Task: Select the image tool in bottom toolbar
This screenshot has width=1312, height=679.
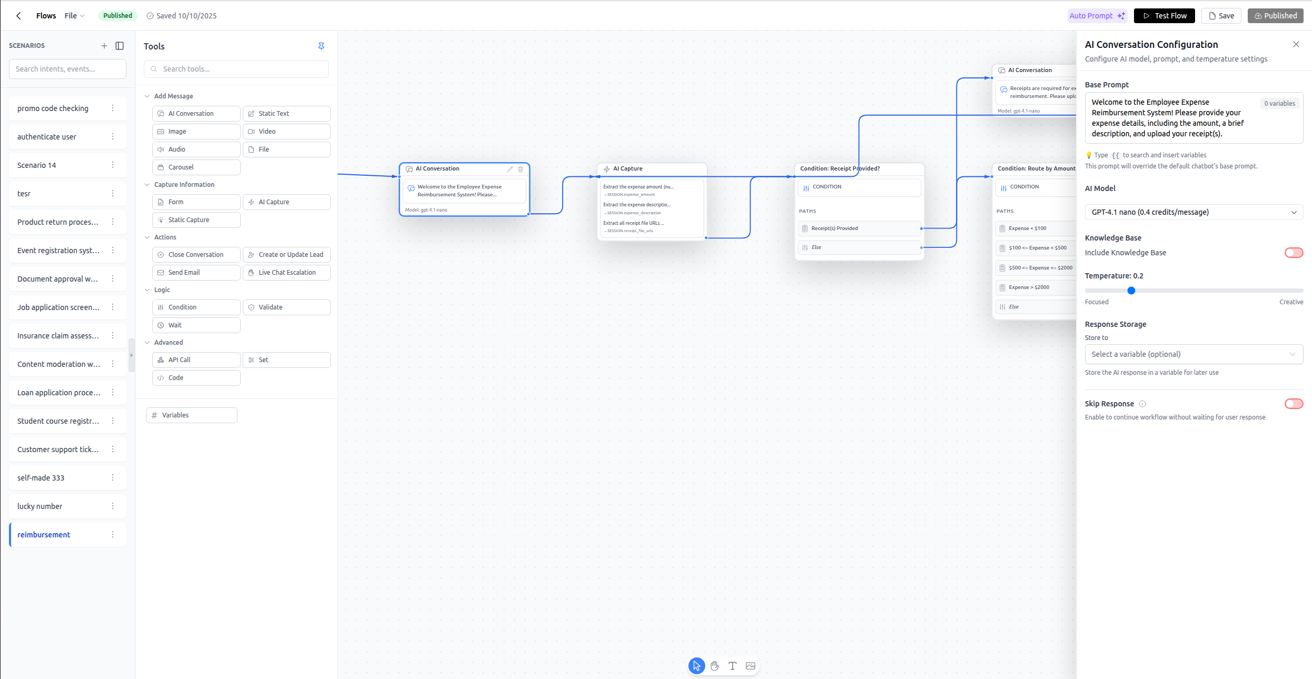Action: point(751,666)
